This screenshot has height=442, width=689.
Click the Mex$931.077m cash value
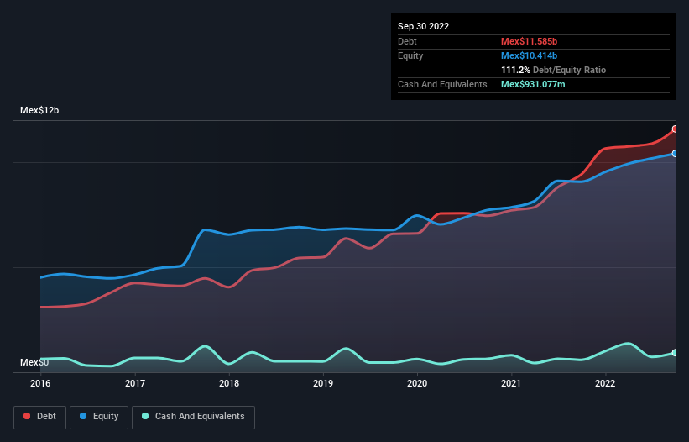533,84
